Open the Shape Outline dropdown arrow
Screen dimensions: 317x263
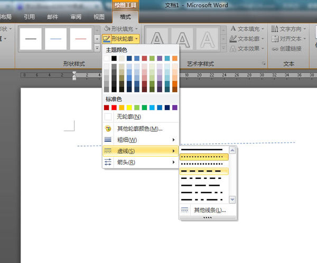(136, 39)
